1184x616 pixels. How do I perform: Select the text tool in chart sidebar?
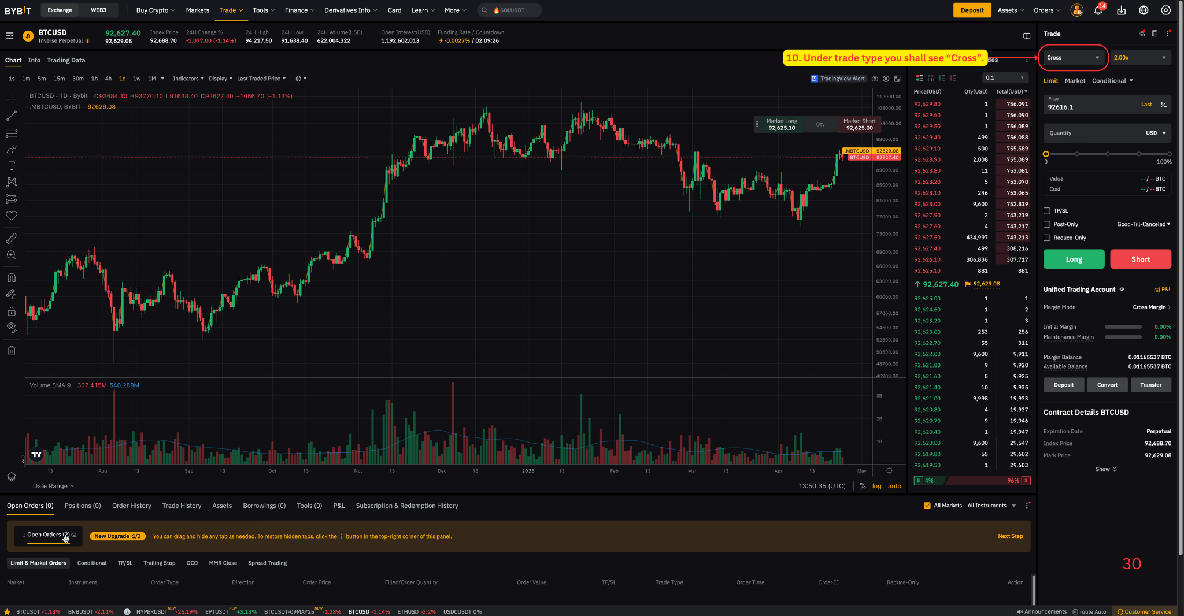click(12, 166)
